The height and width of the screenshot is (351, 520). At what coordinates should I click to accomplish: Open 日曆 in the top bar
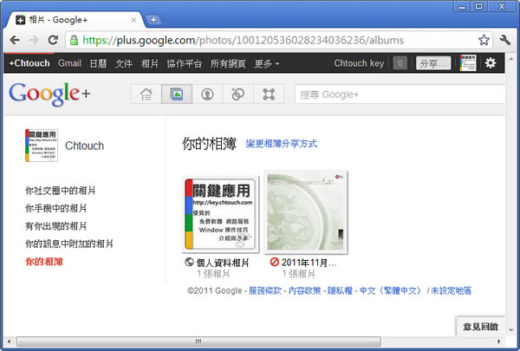click(98, 63)
